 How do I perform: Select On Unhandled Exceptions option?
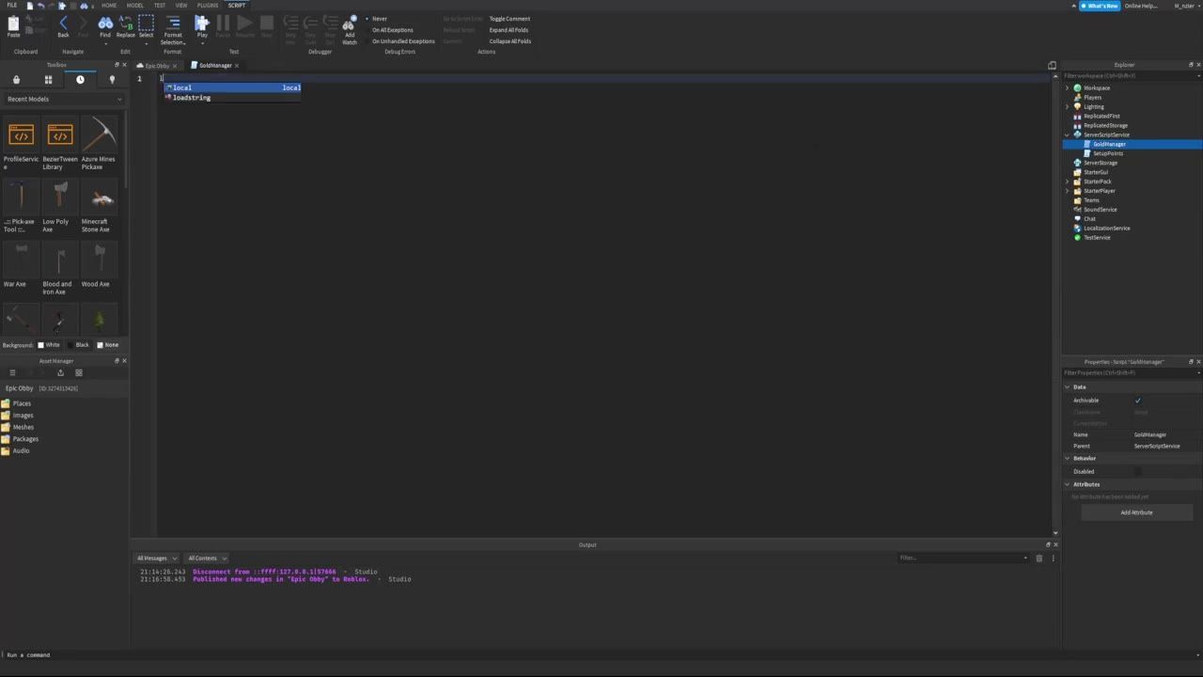[403, 41]
